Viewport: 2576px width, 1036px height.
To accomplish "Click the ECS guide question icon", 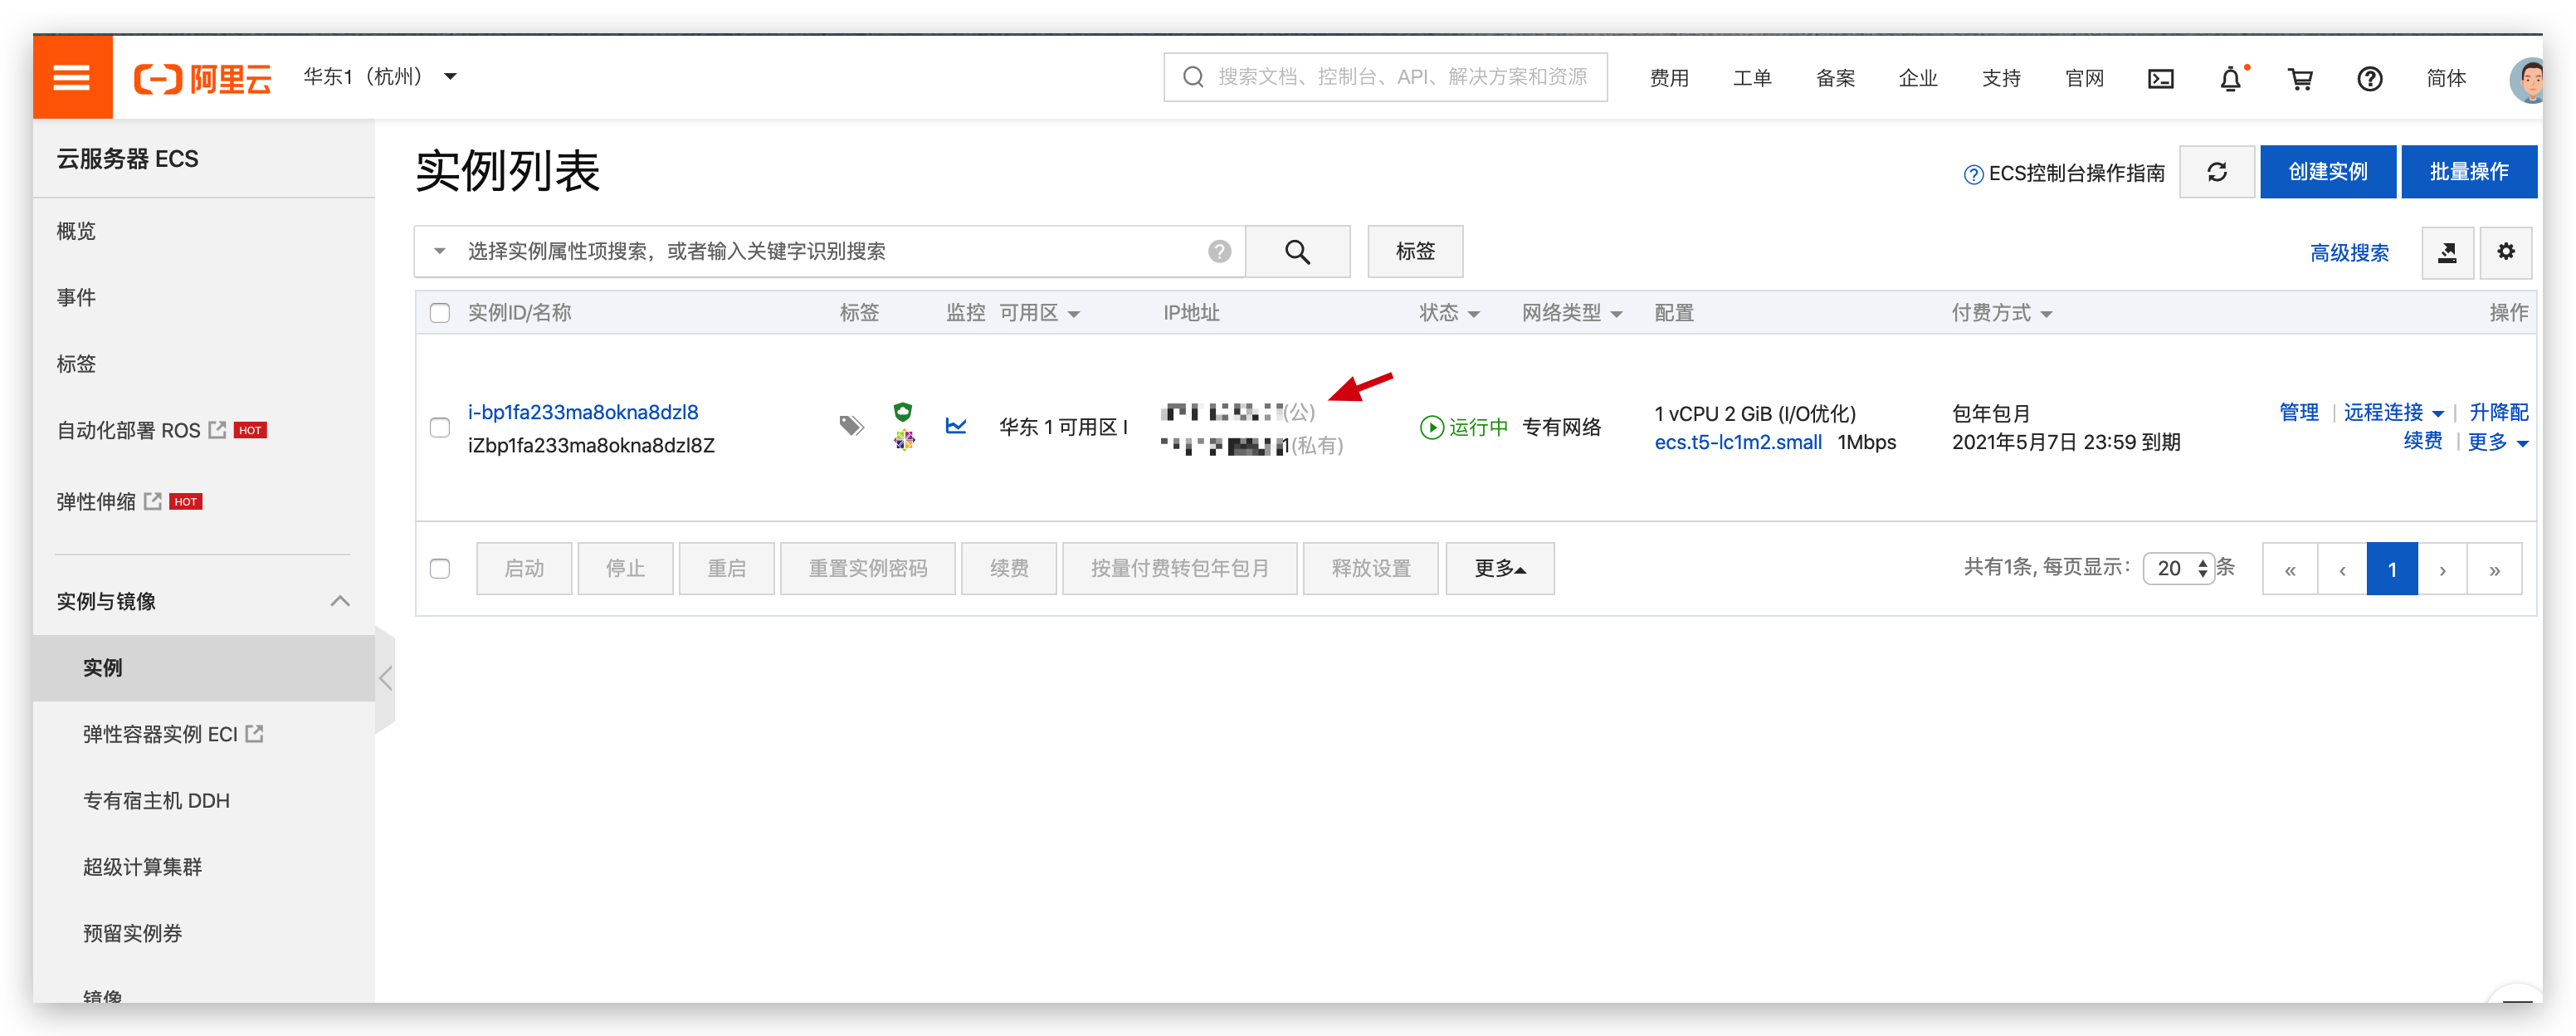I will [1973, 175].
